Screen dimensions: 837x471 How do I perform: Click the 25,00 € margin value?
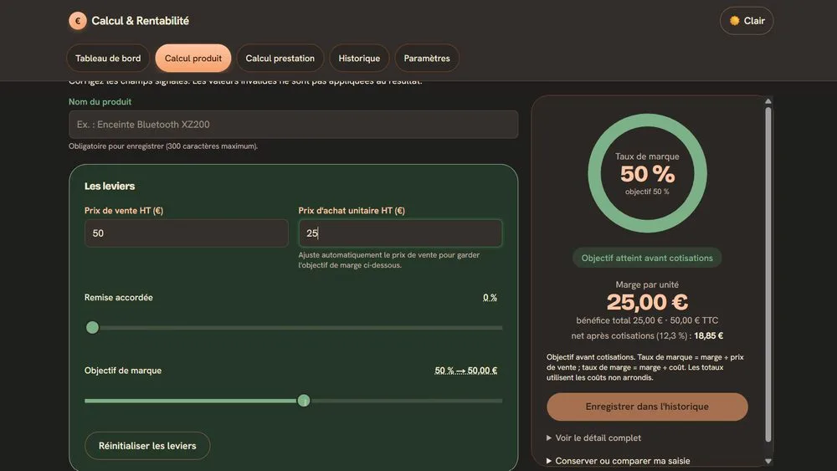click(x=647, y=302)
